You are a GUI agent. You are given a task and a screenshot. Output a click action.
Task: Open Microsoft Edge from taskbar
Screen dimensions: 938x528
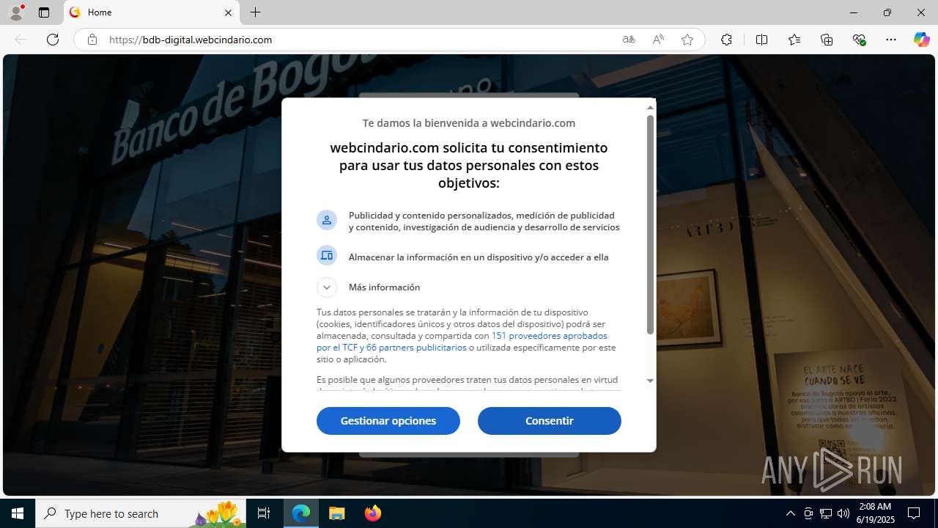coord(301,513)
